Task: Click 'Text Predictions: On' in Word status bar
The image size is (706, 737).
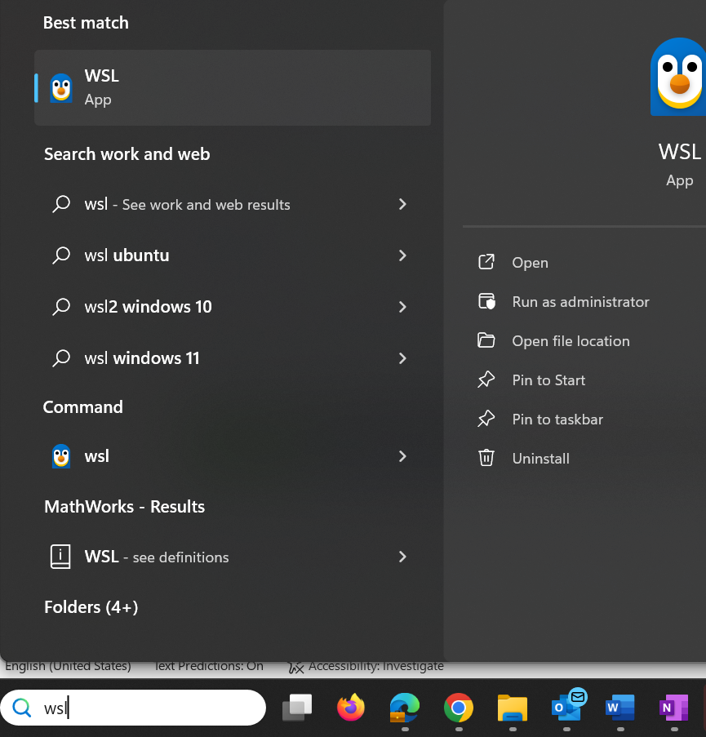Action: coord(209,666)
